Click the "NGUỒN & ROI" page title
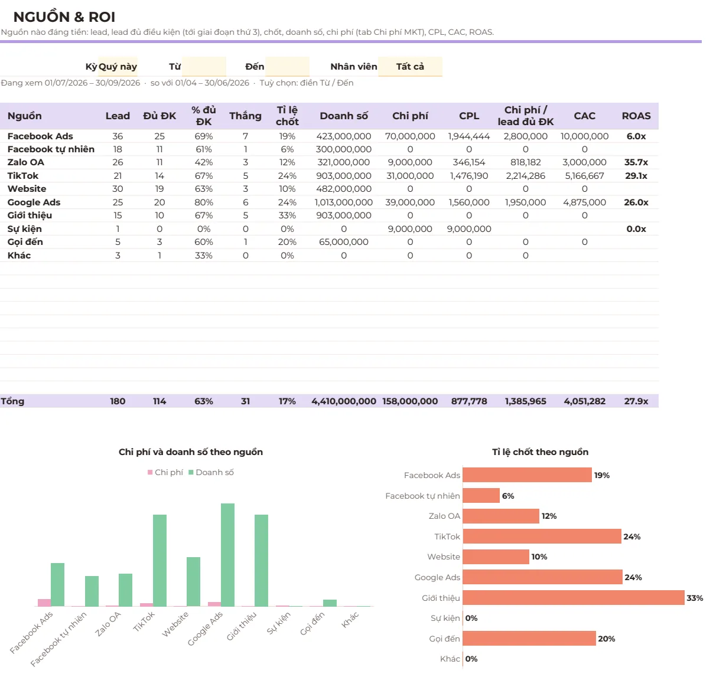The width and height of the screenshot is (713, 674). click(64, 17)
